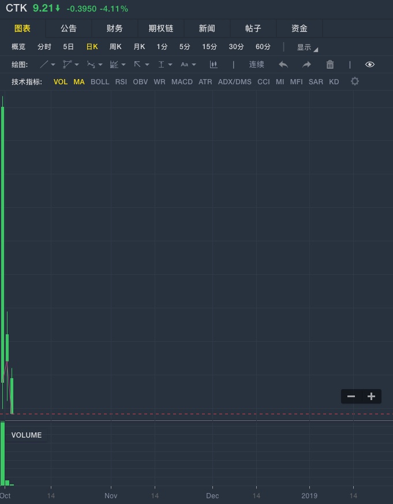Delete drawings with the trash icon

click(x=330, y=65)
